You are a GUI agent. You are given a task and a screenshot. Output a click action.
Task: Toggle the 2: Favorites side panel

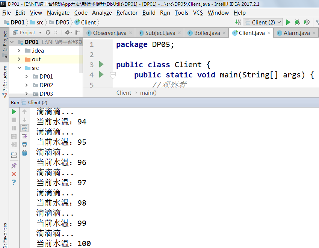point(5,235)
